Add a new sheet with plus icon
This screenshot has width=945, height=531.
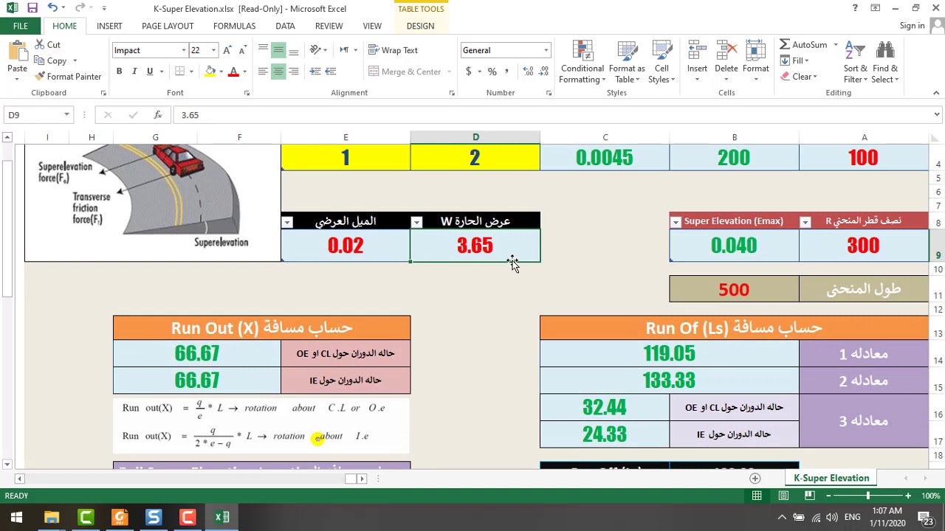[755, 478]
